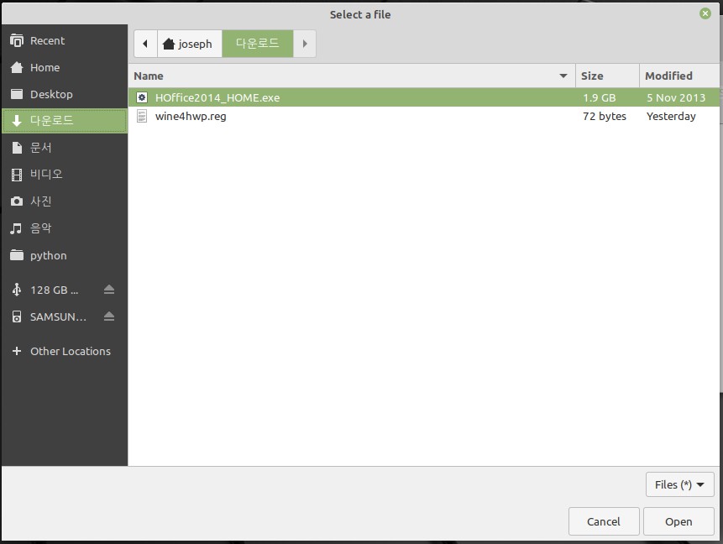Click the executable icon of HOffice2014_HOME.exe

pyautogui.click(x=142, y=97)
